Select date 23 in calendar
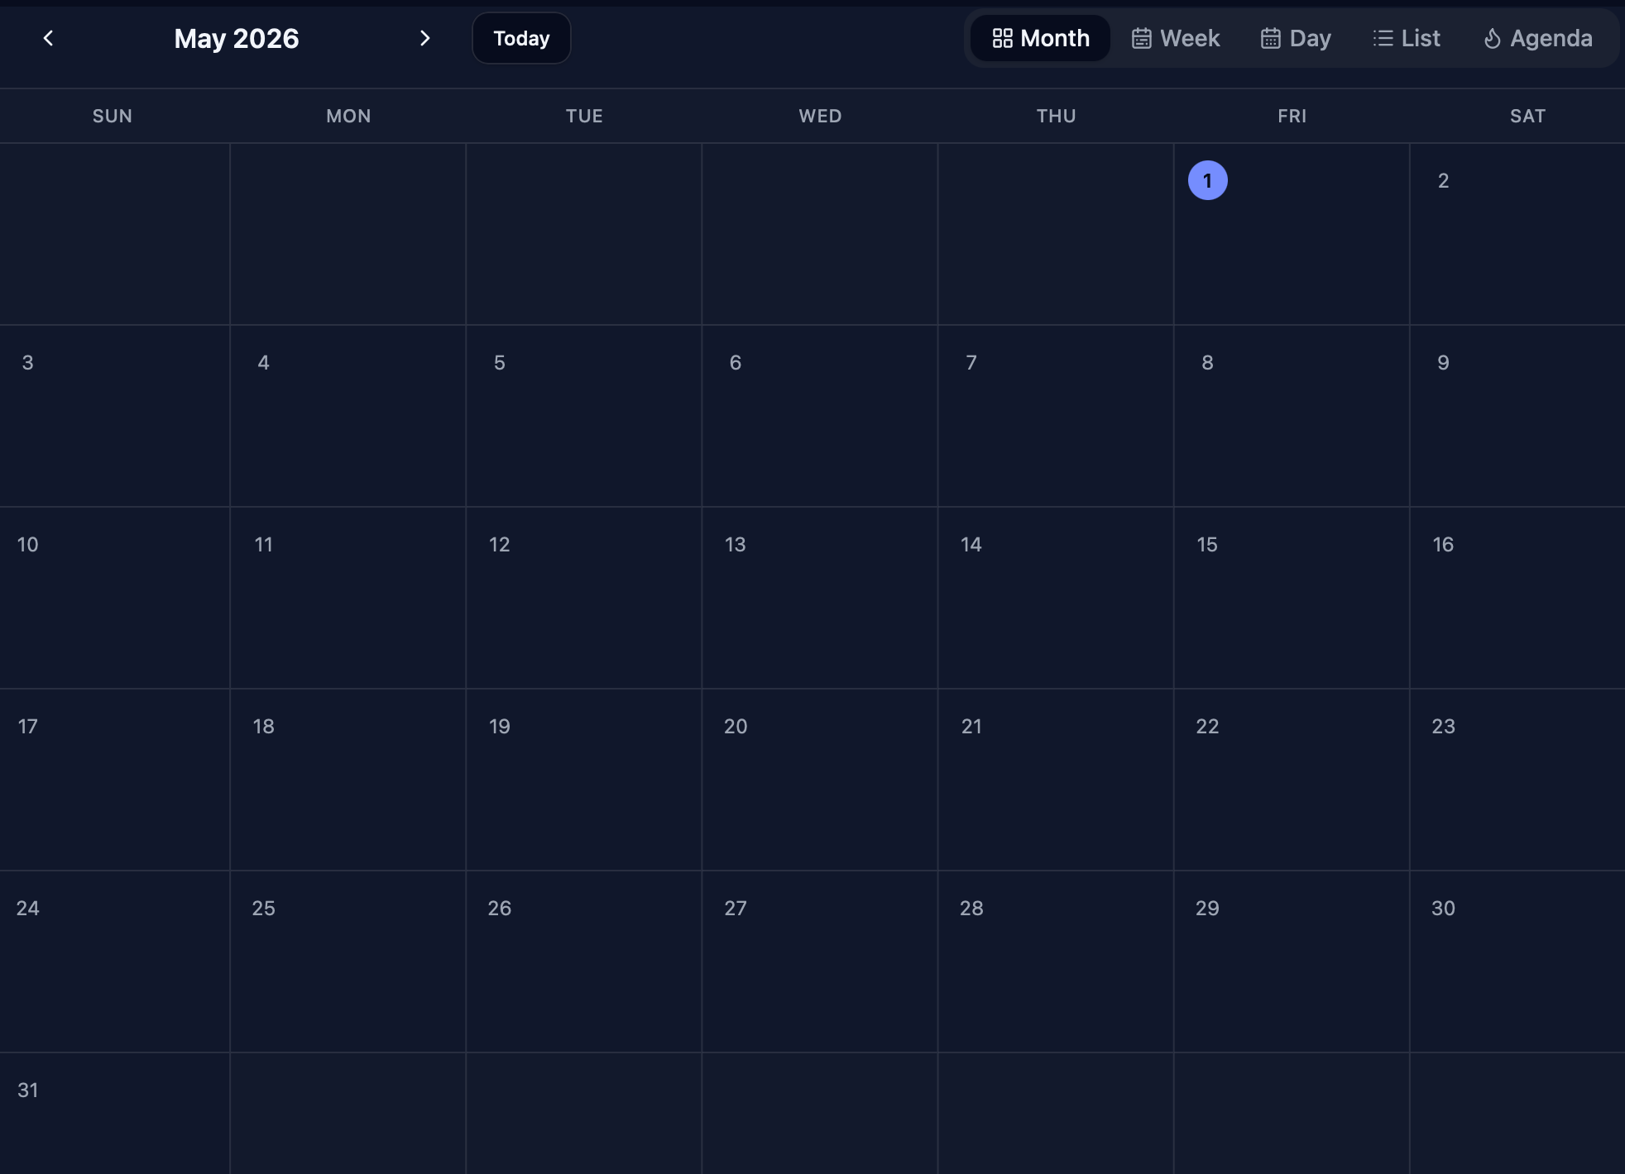This screenshot has width=1625, height=1174. [1443, 726]
